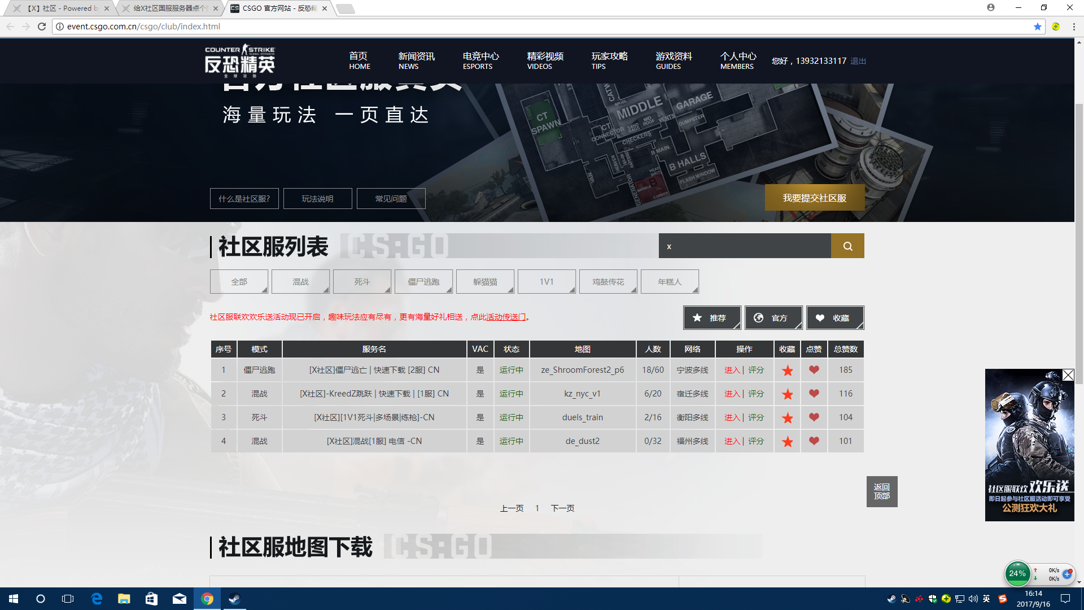Click the 返回顶部 back-to-top control
The height and width of the screenshot is (610, 1084).
pyautogui.click(x=882, y=491)
